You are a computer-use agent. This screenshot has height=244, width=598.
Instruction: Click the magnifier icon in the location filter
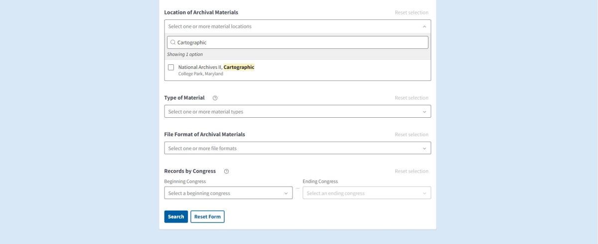coord(173,42)
